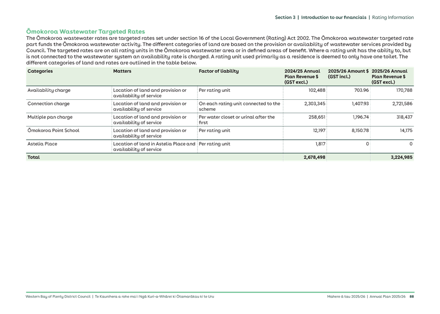
Task: Select the 2,678,498 total revenue figure
Action: tap(314, 157)
